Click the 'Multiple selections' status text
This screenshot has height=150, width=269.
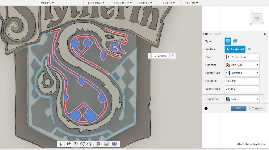point(251,144)
